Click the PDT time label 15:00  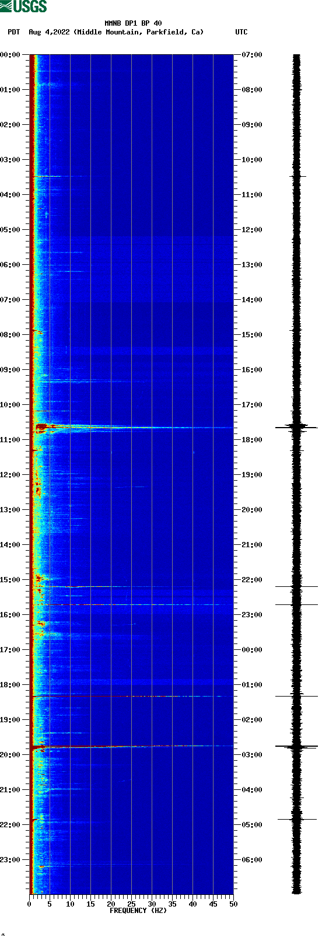[x=10, y=580]
